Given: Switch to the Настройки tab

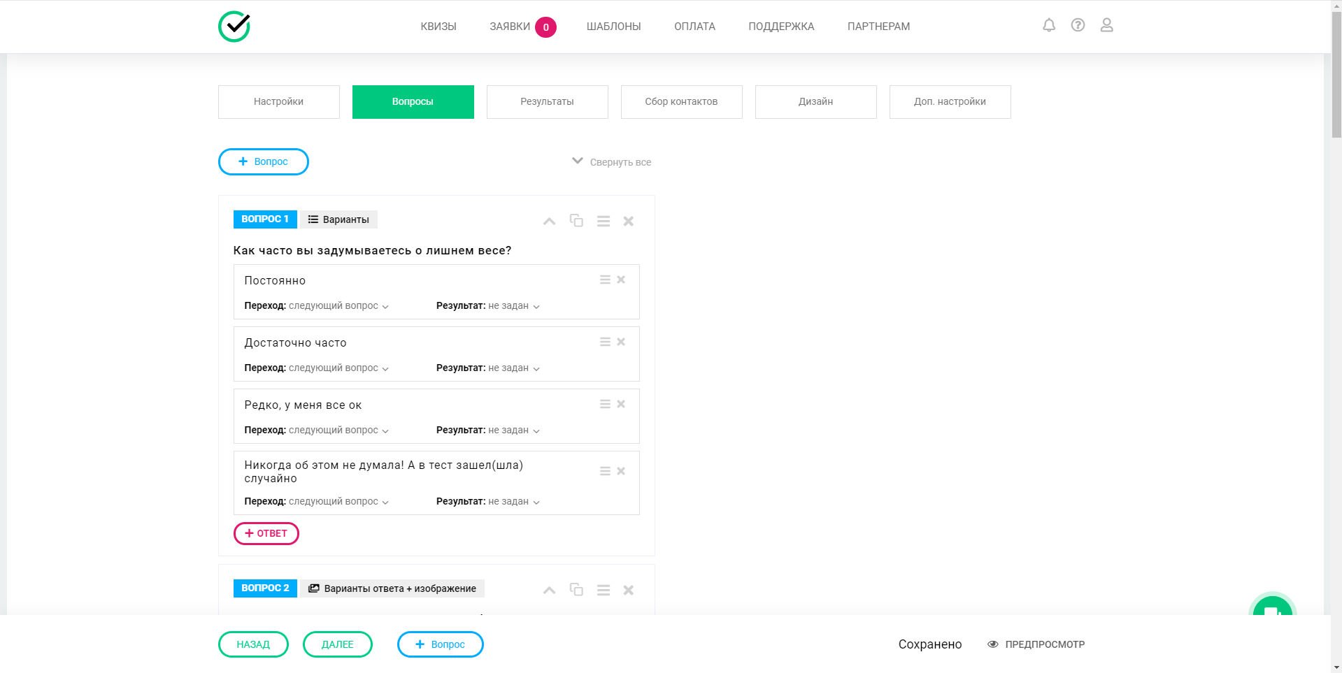Looking at the screenshot, I should coord(279,102).
